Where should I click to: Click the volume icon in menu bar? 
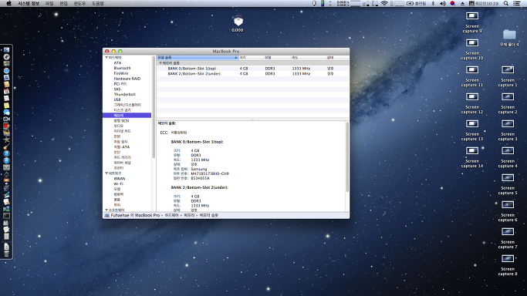click(x=443, y=3)
